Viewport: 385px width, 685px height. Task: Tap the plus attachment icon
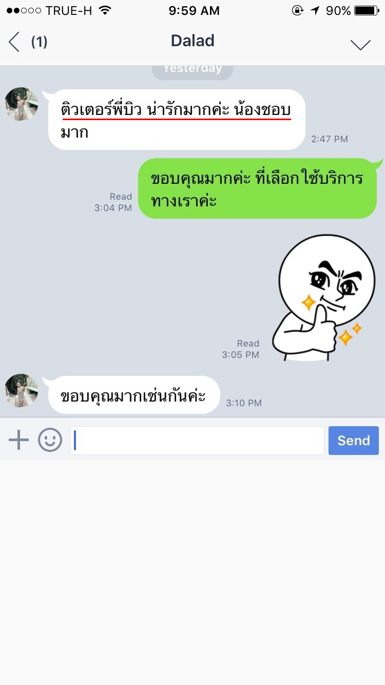tap(19, 440)
